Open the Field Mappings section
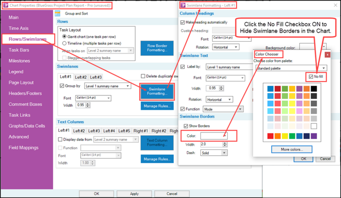Viewport: 341px width, 198px height. point(23,148)
